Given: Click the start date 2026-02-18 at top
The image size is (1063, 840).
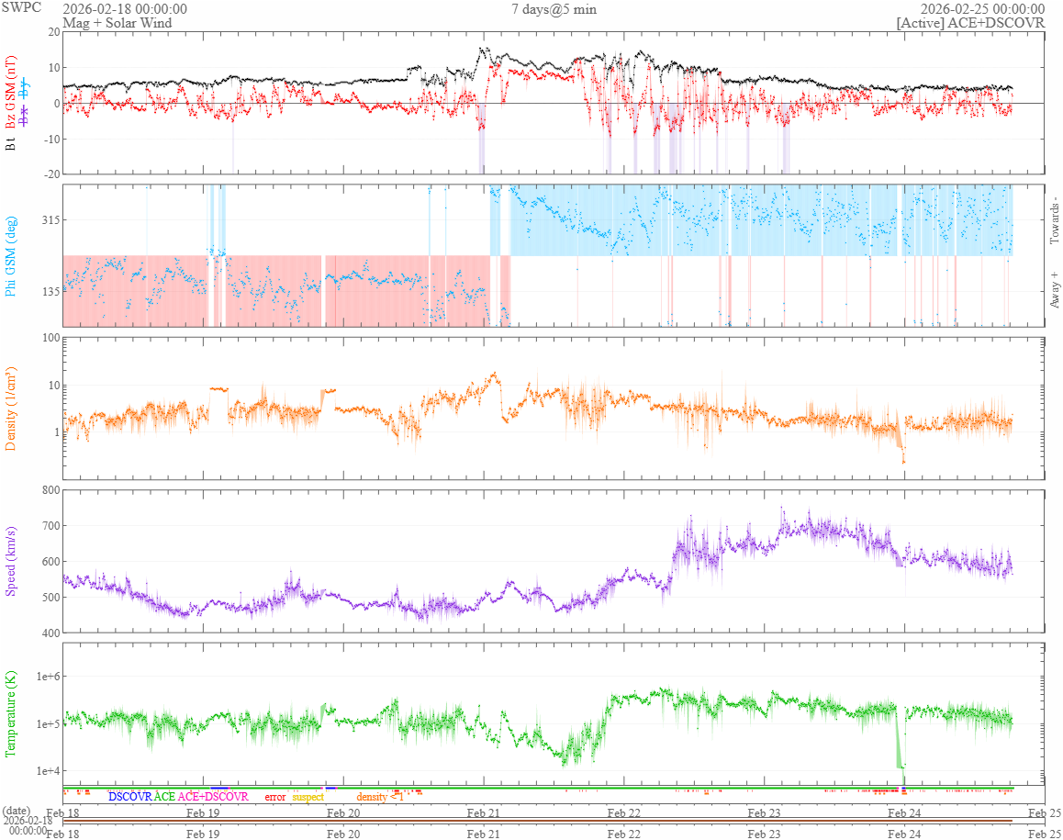Looking at the screenshot, I should [125, 9].
